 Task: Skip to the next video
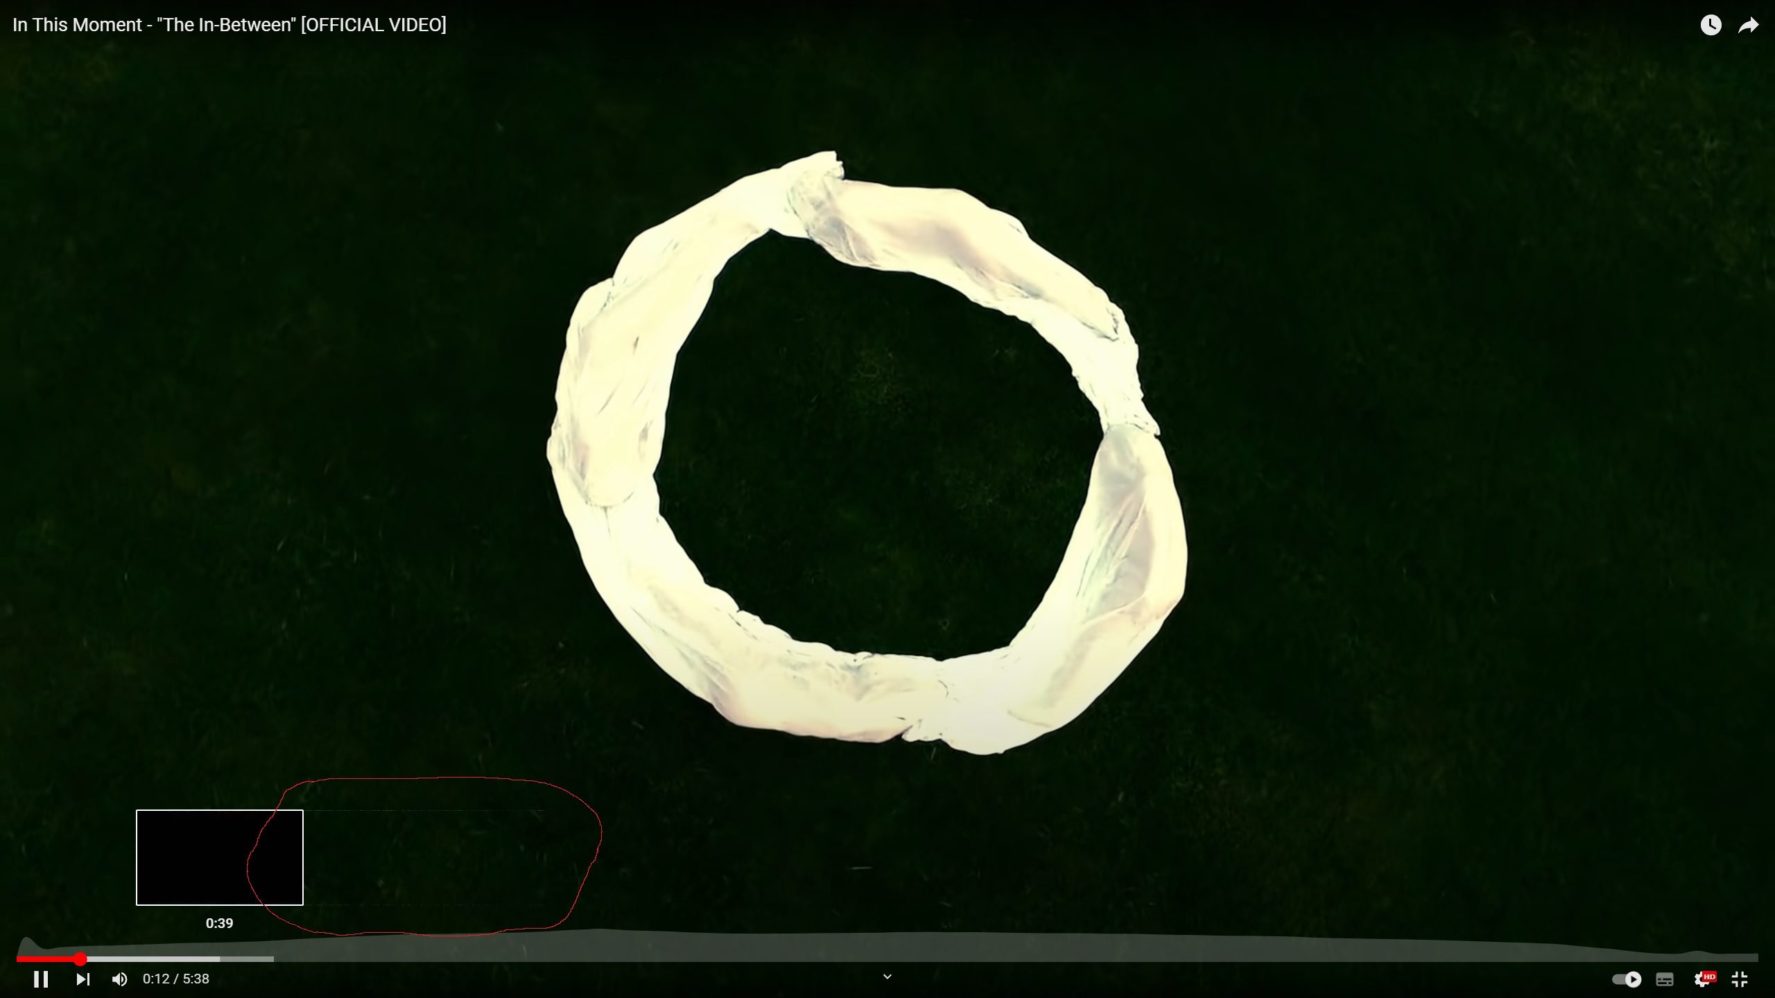click(83, 979)
